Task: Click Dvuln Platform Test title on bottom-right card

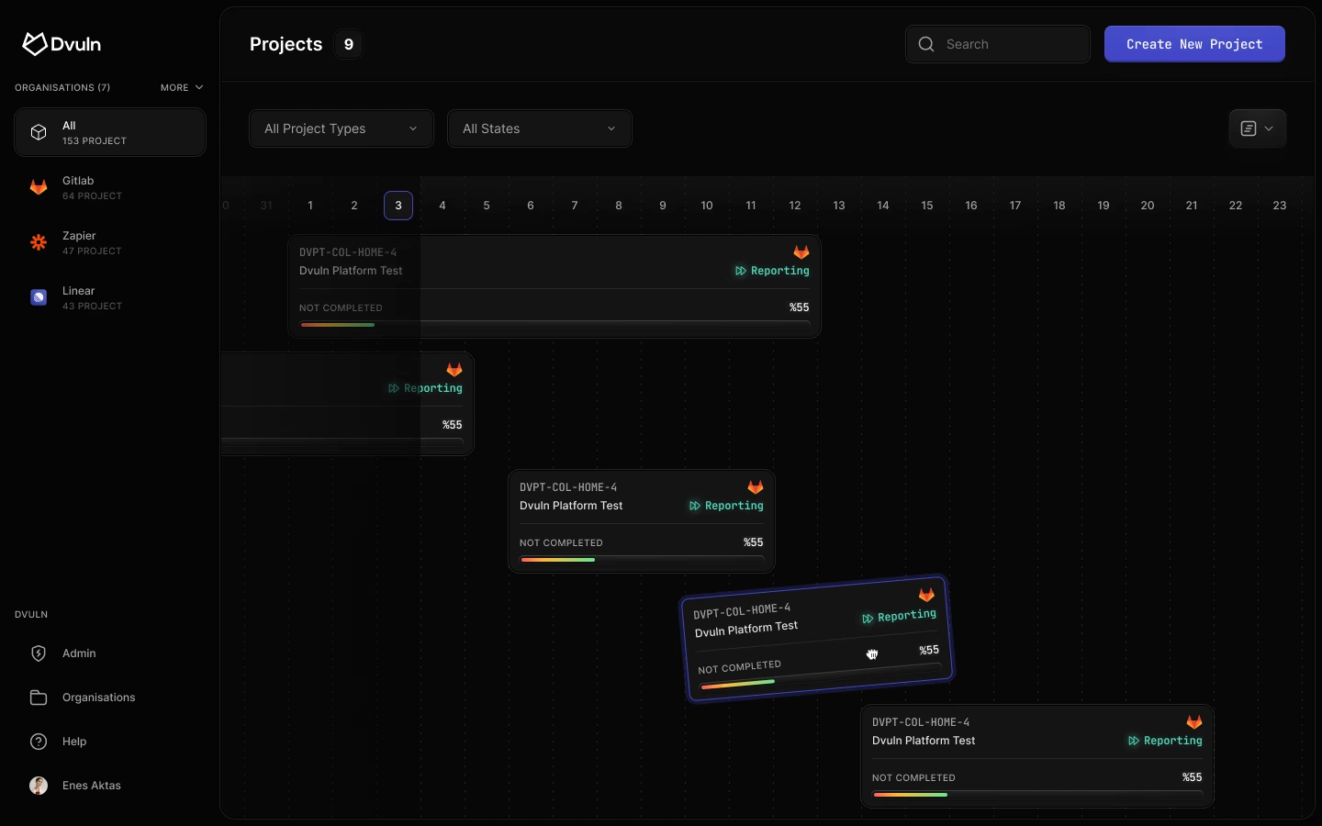Action: (x=924, y=741)
